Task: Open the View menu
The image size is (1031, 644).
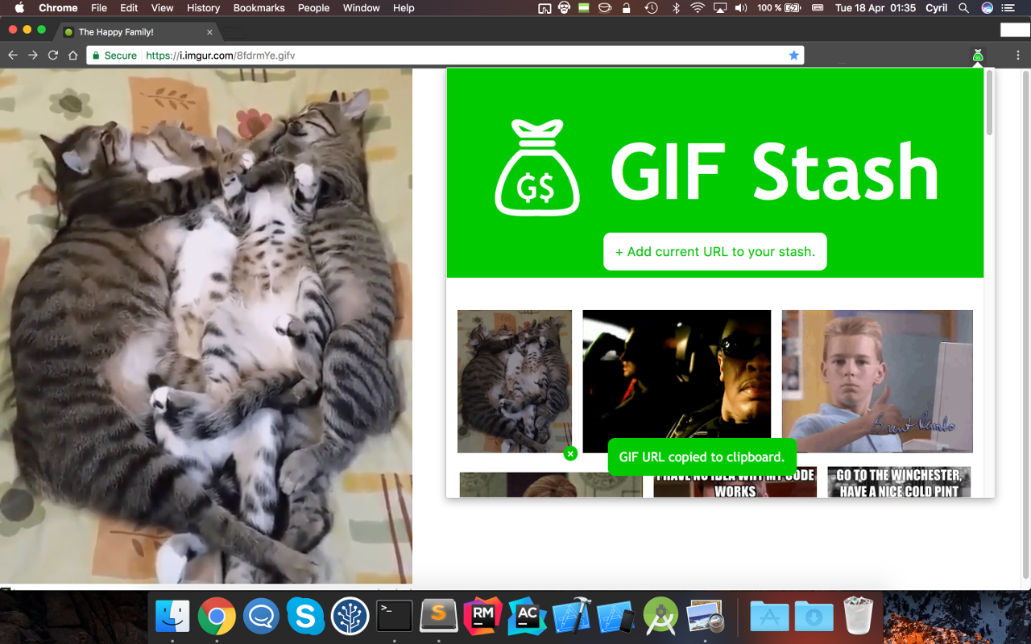Action: 162,8
